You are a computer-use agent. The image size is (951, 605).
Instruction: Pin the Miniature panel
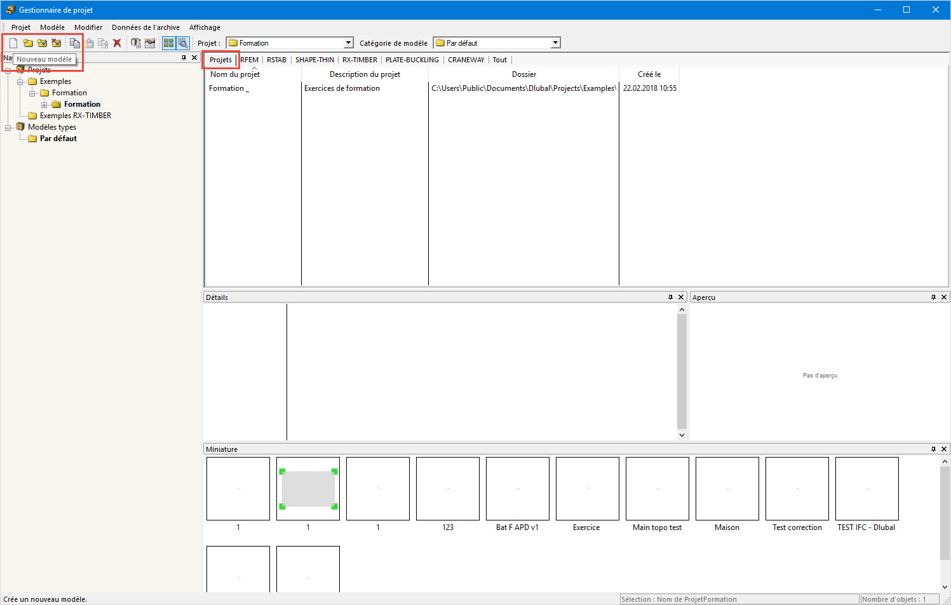[x=933, y=449]
